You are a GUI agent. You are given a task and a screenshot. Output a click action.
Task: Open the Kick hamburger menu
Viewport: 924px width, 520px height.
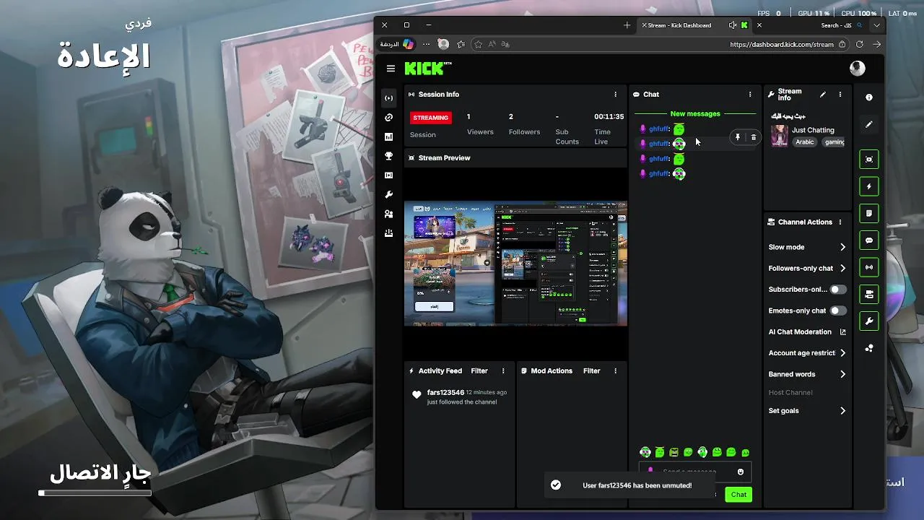coord(391,69)
